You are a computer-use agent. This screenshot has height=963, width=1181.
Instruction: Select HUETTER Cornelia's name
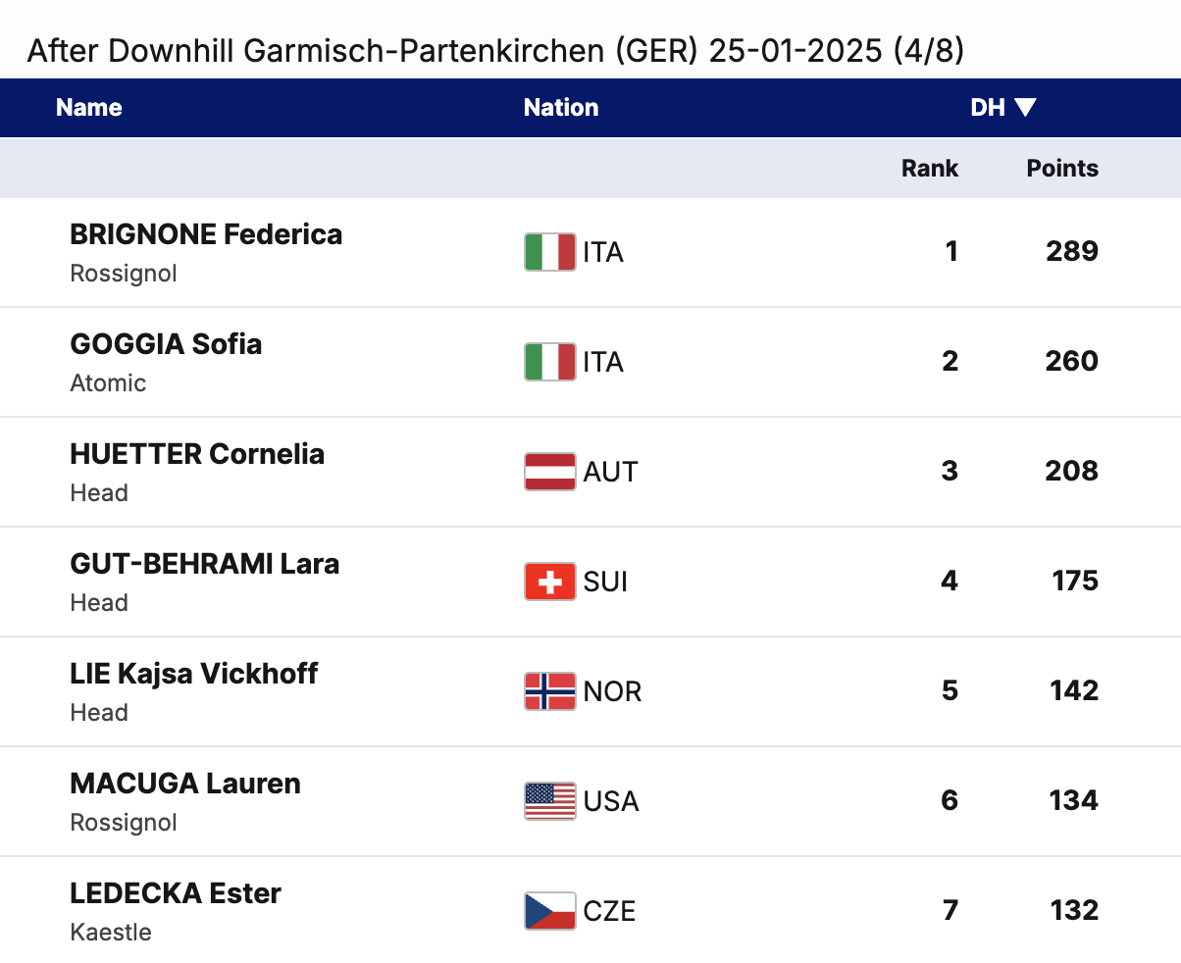tap(197, 455)
